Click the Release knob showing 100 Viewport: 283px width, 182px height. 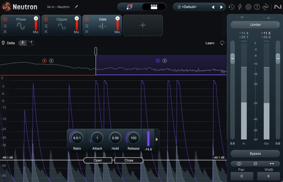coord(133,138)
